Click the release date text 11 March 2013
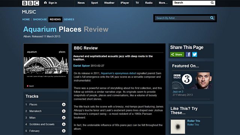This screenshot has width=240, height=135. tap(52, 36)
